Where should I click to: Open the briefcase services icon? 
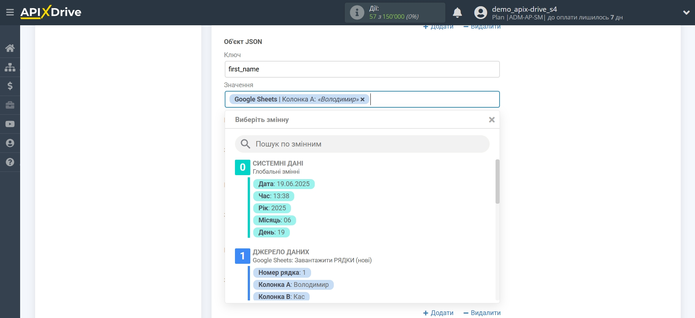pos(10,105)
